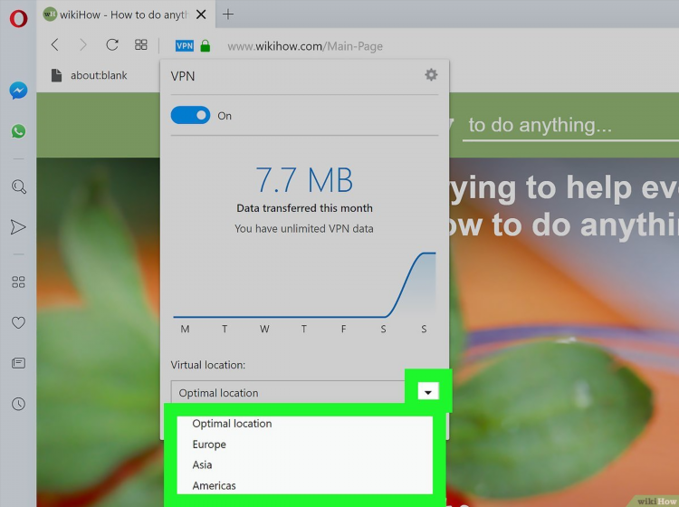Open Facebook Messenger from the sidebar

coord(18,91)
